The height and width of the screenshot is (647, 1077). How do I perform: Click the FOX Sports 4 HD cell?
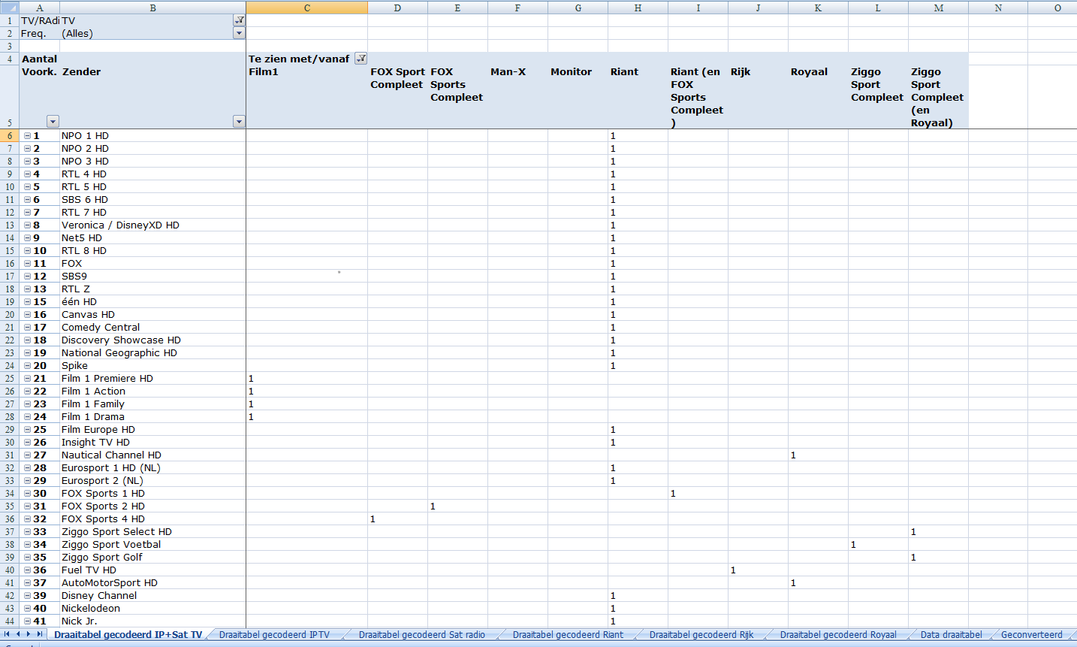click(x=152, y=519)
